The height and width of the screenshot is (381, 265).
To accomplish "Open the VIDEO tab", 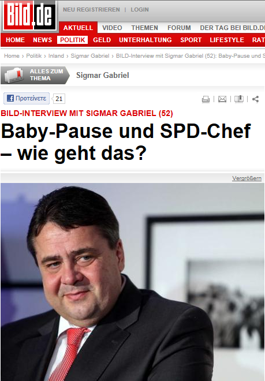I will pyautogui.click(x=112, y=28).
